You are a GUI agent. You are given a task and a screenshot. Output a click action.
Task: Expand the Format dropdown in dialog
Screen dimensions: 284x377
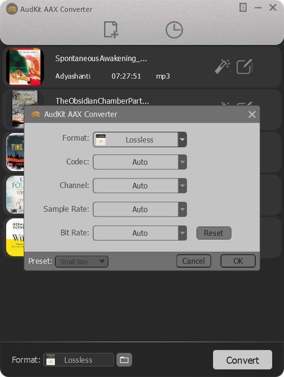182,140
